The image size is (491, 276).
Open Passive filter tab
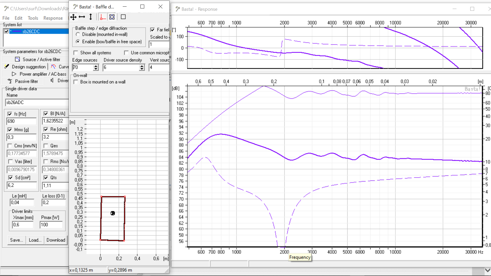pos(23,81)
